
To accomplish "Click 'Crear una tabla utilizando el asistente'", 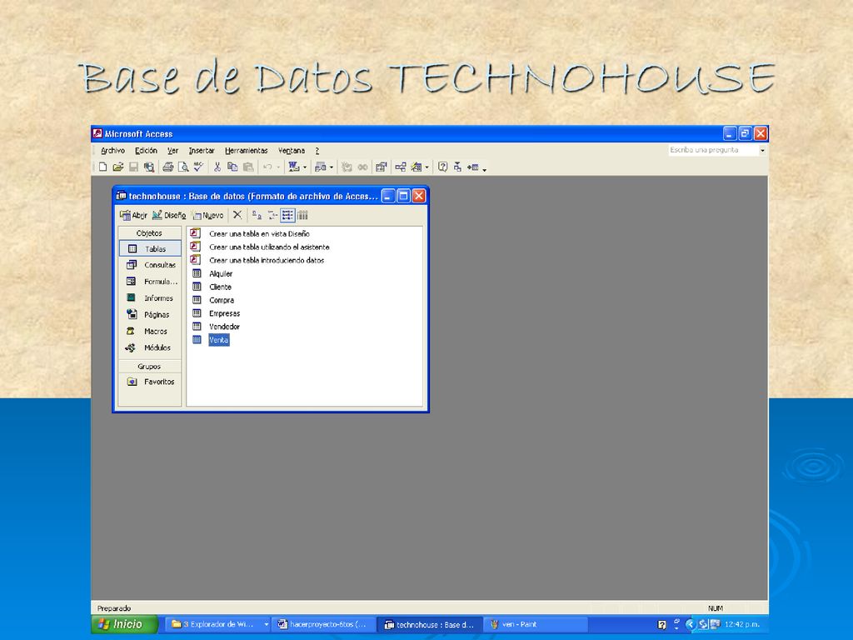I will pos(269,247).
